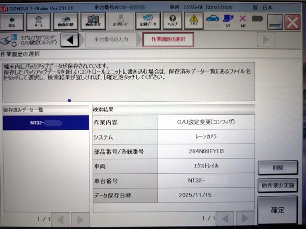Click the 戻る back arrow toolbar button
Viewport: 306px width, 229px height.
(x=12, y=21)
